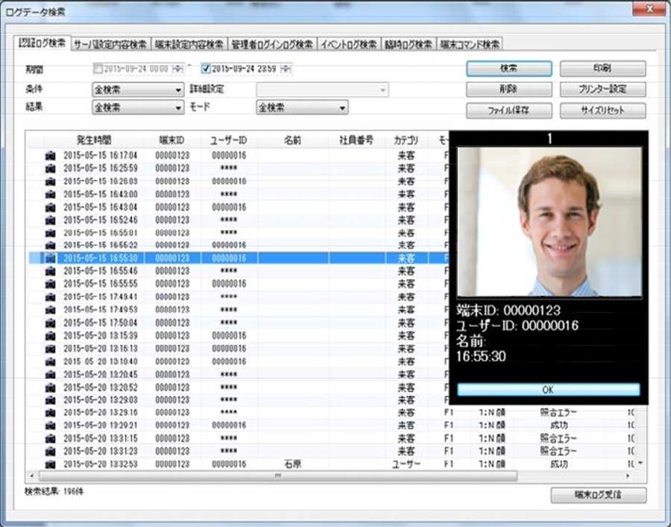Click camera icon for row 2015-05-15 17:49:53

coord(50,309)
